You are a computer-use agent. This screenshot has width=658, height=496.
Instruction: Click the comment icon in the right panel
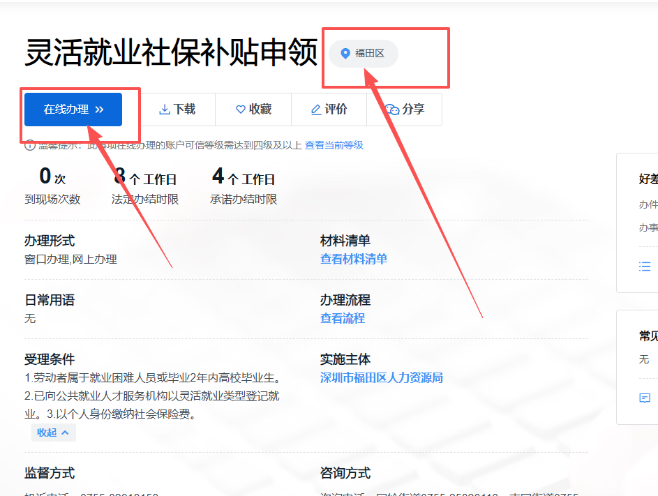645,398
